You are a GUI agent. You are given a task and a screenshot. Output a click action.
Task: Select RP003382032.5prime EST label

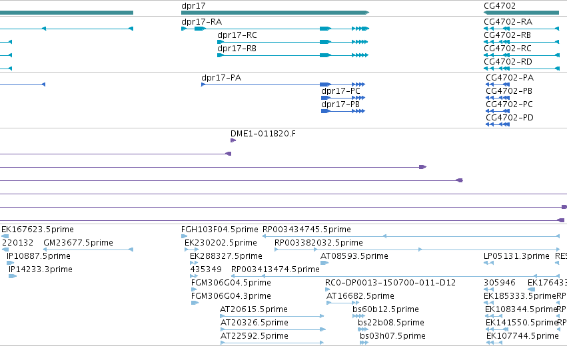click(318, 243)
